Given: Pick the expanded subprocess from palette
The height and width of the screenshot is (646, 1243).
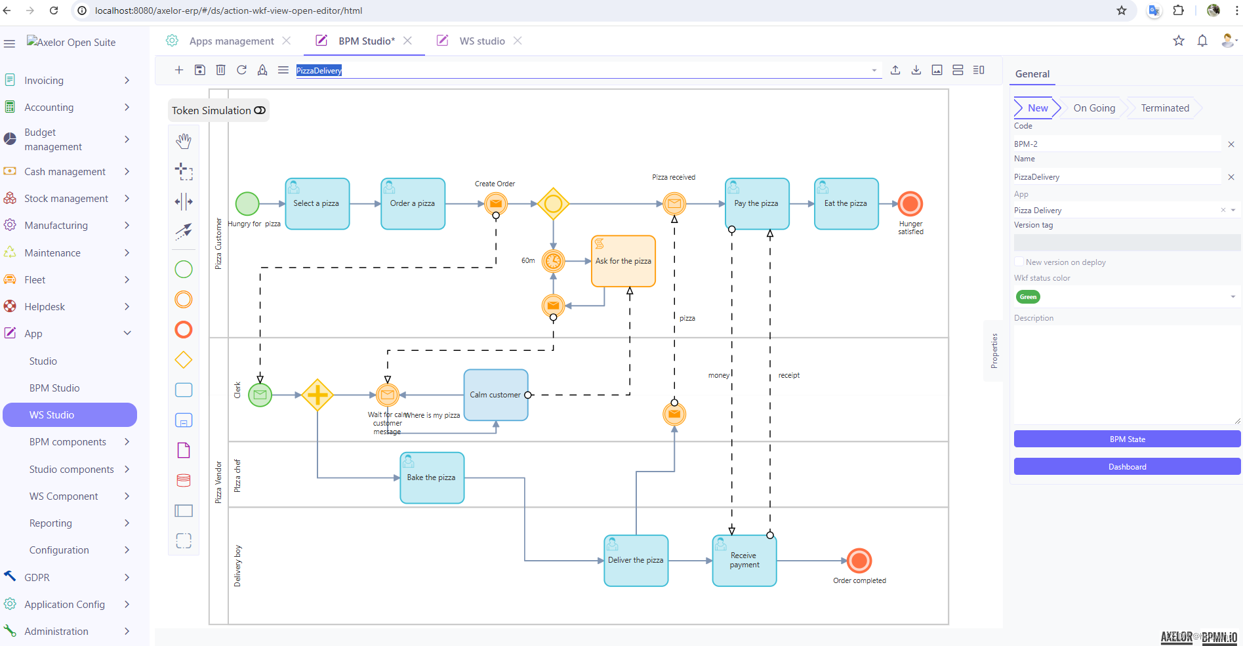Looking at the screenshot, I should (x=184, y=420).
